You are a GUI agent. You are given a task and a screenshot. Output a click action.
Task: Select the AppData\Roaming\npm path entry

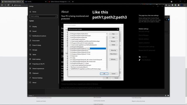coord(88,65)
